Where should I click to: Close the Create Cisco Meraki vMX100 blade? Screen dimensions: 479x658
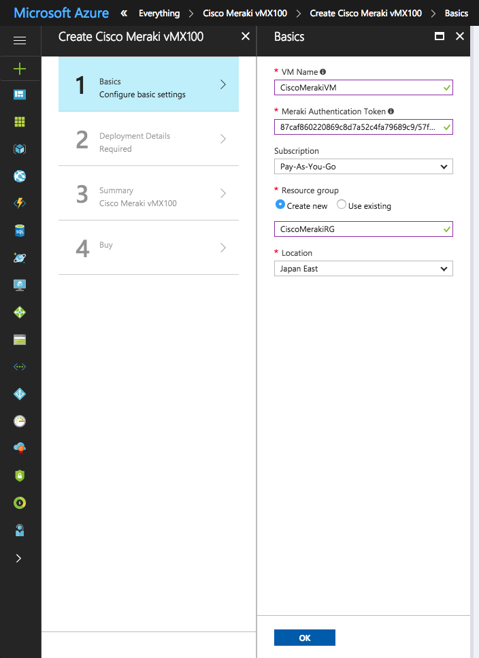coord(246,37)
